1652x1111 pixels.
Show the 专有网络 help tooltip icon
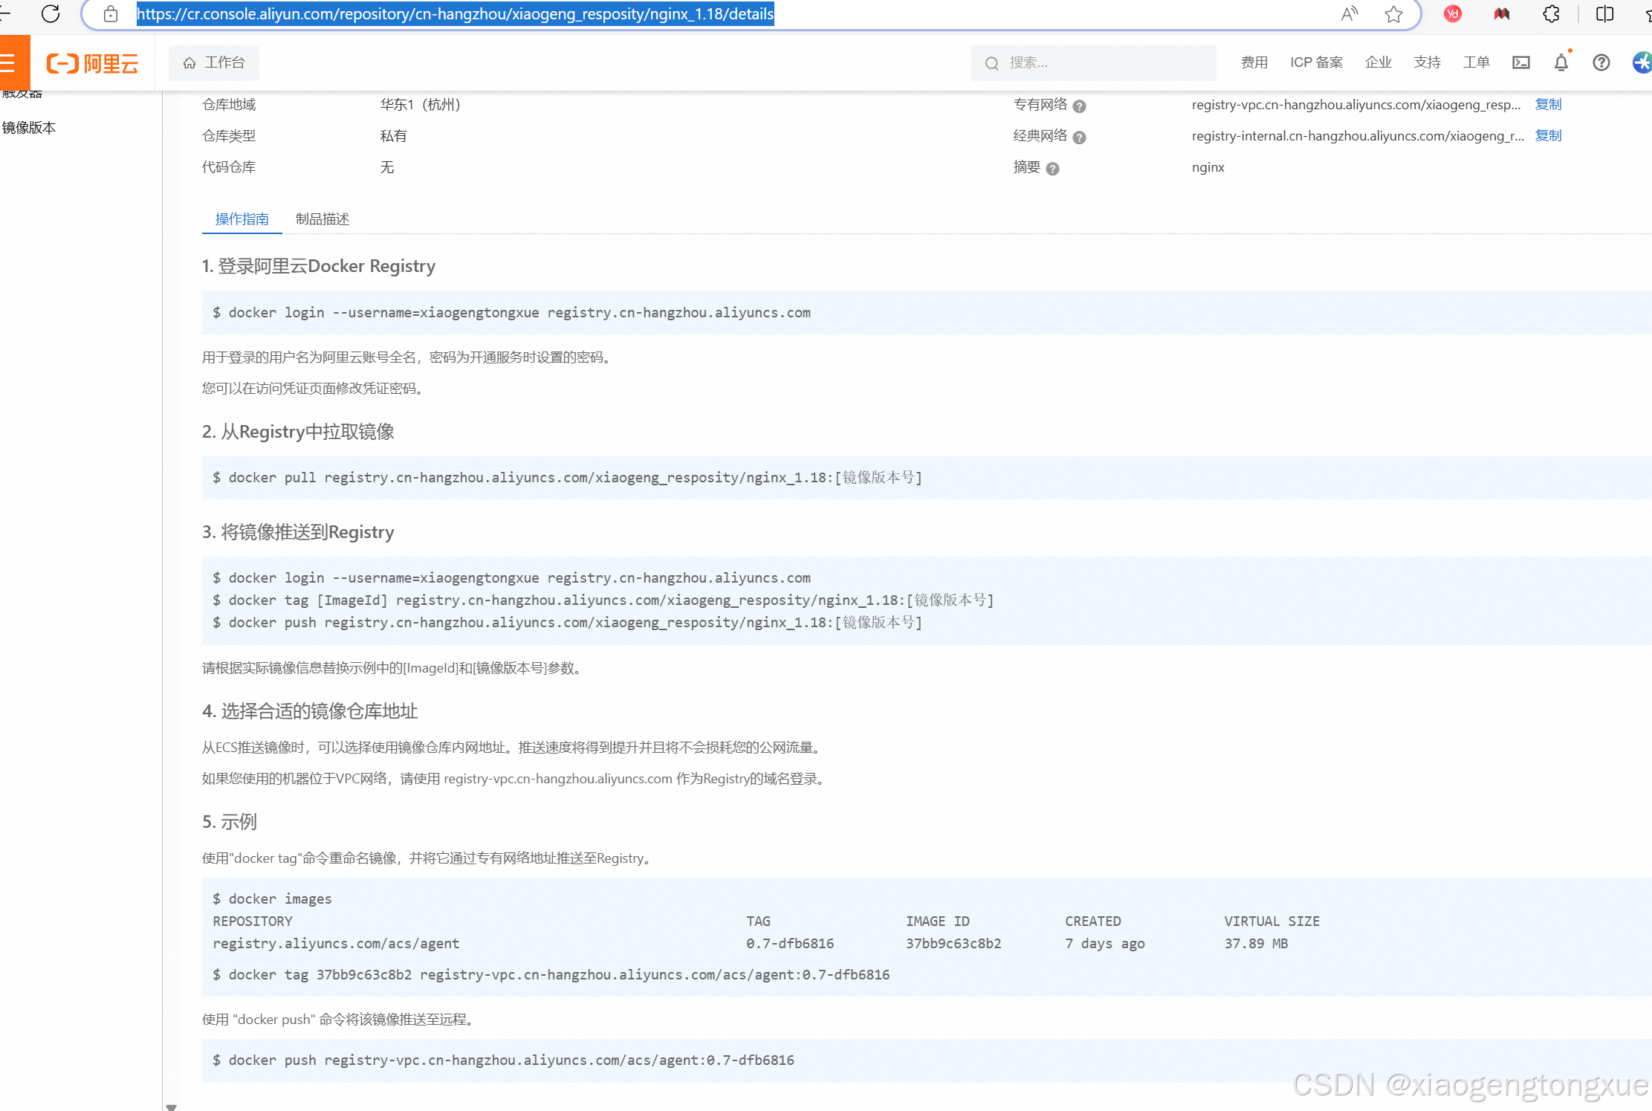(x=1080, y=106)
